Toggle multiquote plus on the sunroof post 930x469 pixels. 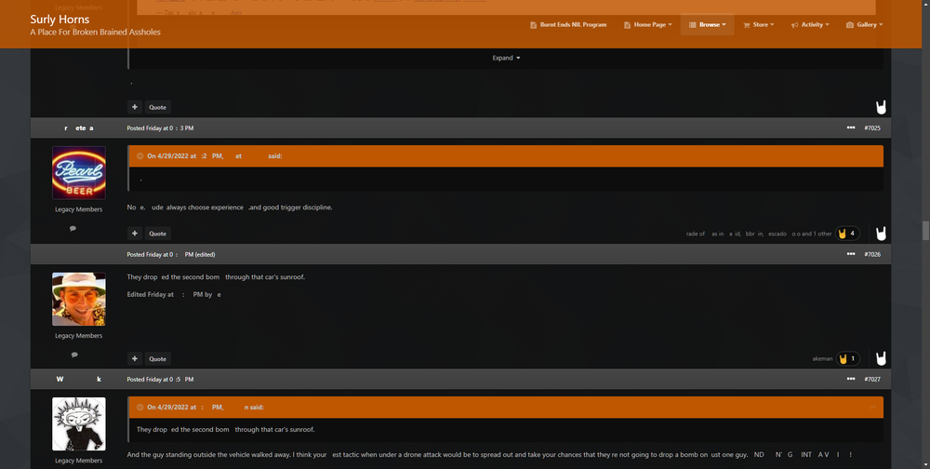click(x=135, y=358)
